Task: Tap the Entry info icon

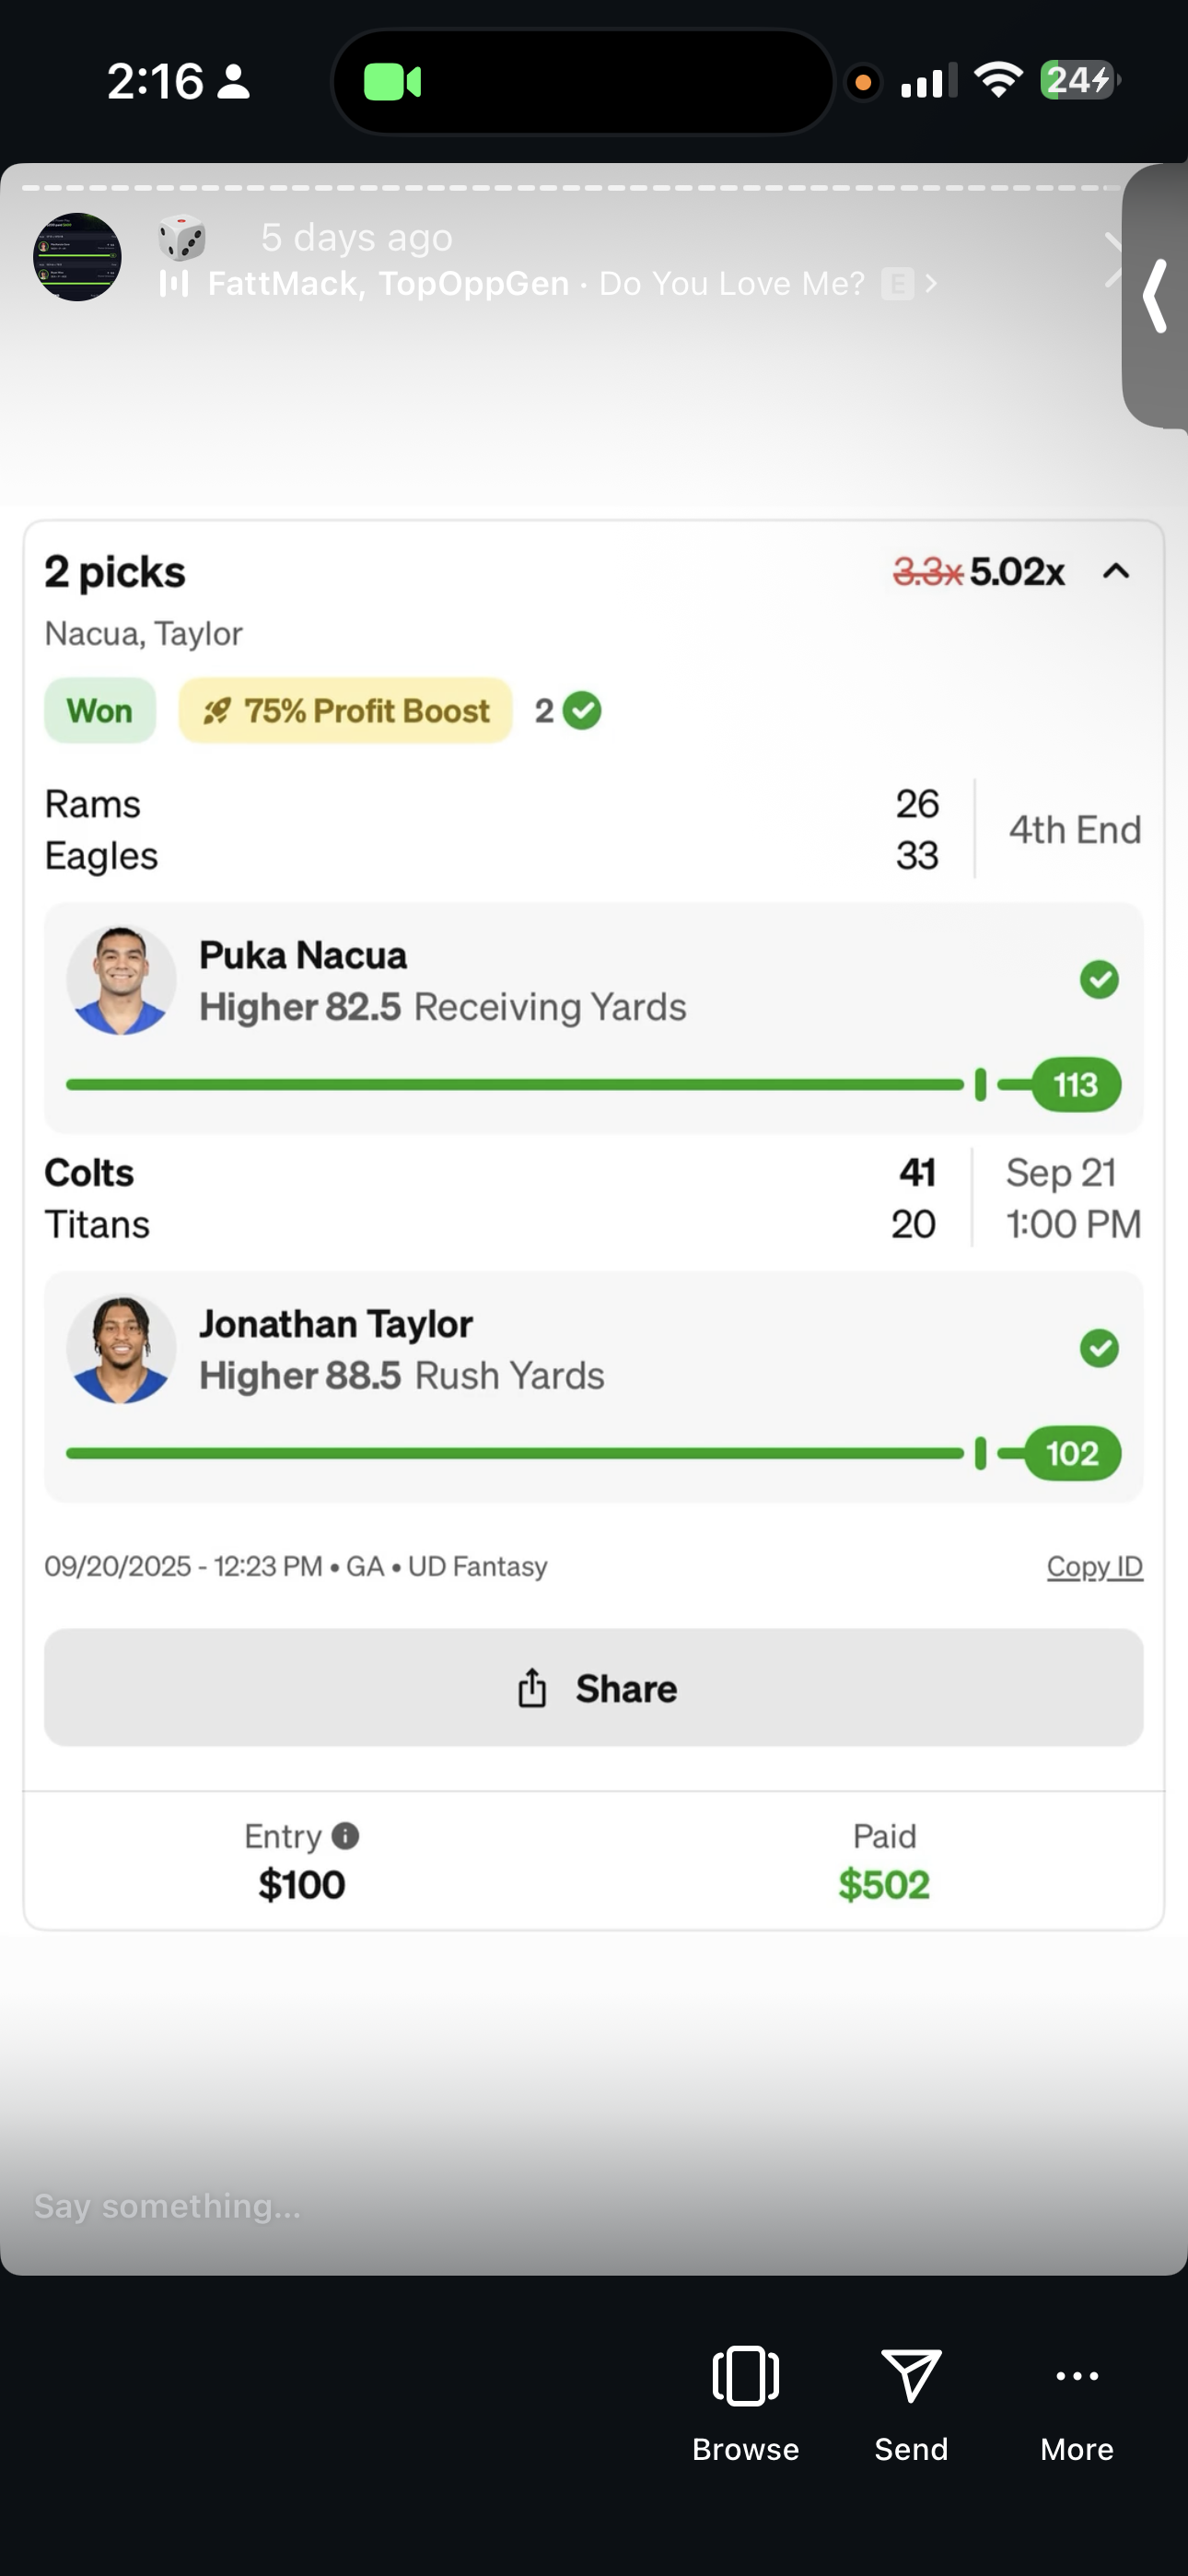Action: (x=345, y=1836)
